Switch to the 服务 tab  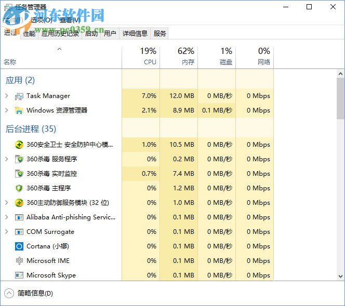pyautogui.click(x=160, y=33)
